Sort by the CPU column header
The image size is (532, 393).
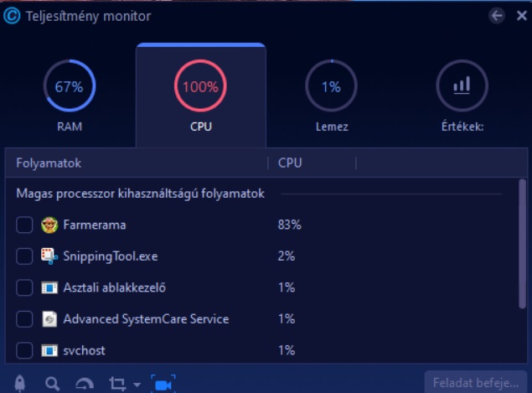click(290, 163)
